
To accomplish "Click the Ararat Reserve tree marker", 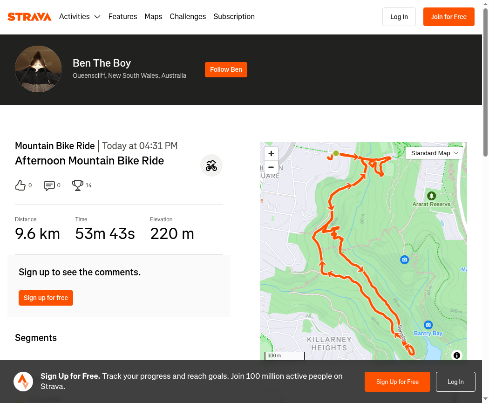I will click(431, 196).
